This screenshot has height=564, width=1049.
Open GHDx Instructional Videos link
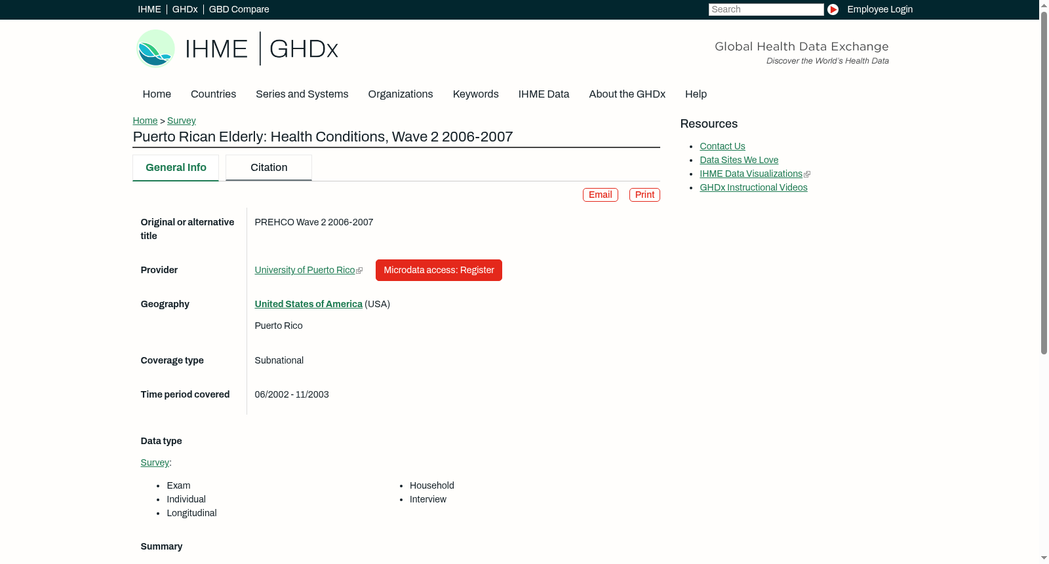click(753, 187)
